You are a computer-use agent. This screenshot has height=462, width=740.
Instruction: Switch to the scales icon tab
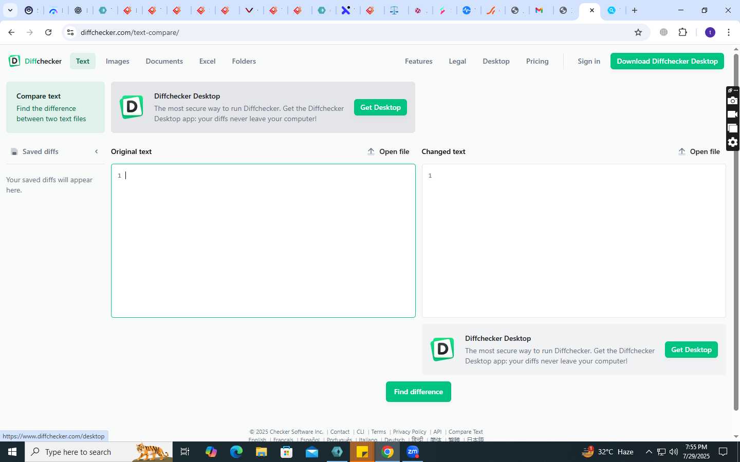(394, 10)
